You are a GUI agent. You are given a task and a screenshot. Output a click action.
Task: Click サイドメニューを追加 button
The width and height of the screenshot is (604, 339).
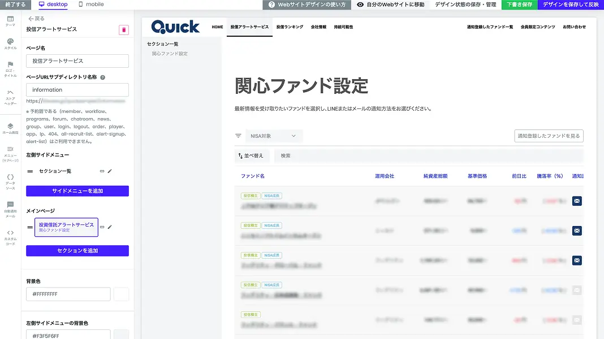tap(77, 191)
